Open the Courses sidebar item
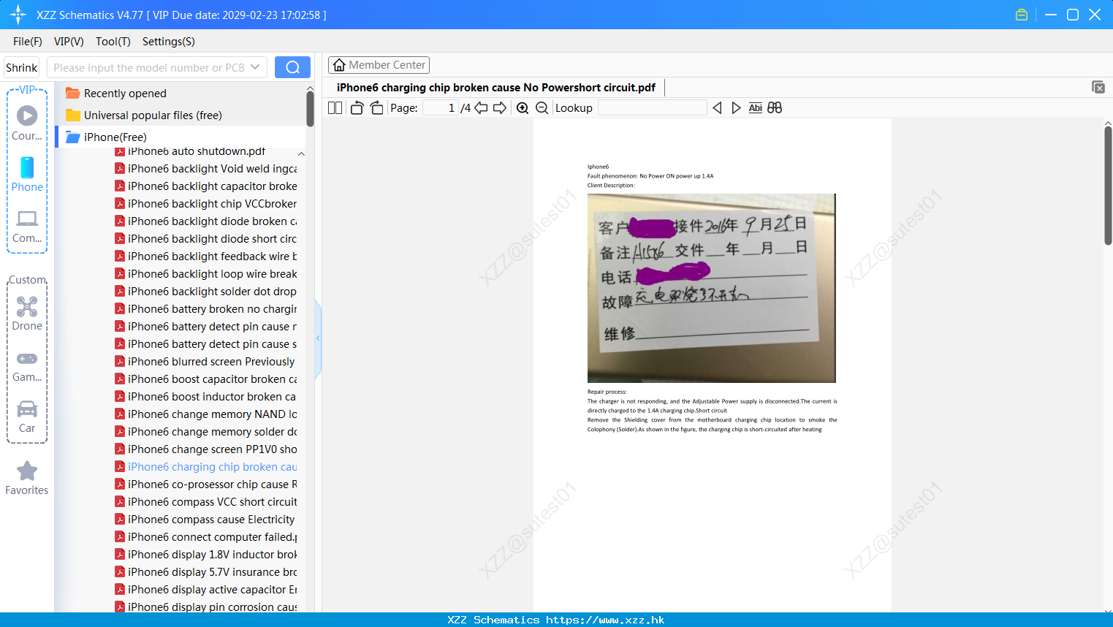Image resolution: width=1113 pixels, height=627 pixels. pos(27,123)
